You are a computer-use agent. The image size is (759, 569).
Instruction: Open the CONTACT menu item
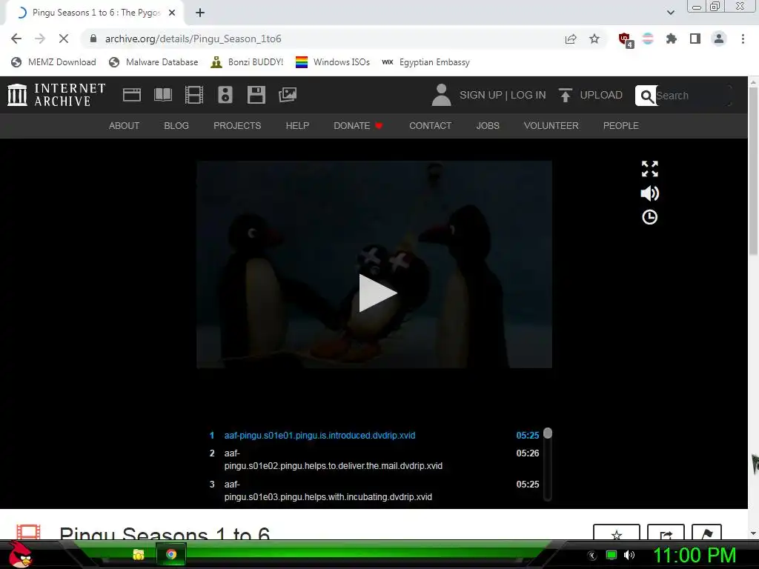coord(431,126)
